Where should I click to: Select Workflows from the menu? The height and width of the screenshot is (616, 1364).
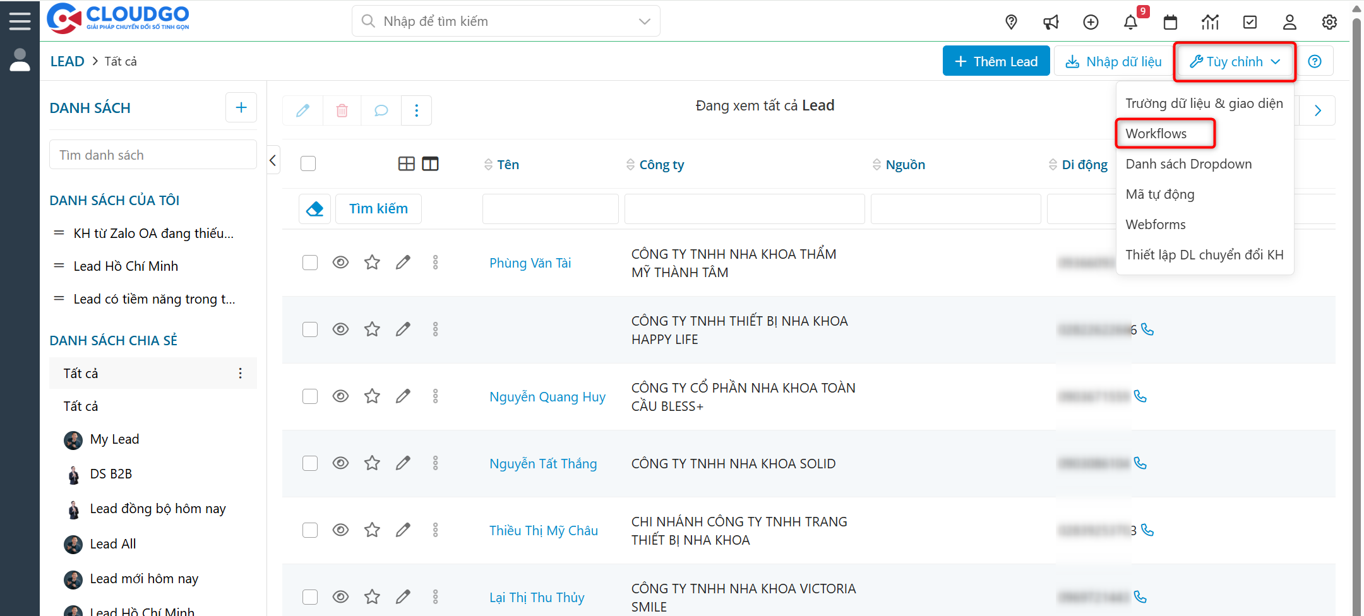(x=1156, y=134)
